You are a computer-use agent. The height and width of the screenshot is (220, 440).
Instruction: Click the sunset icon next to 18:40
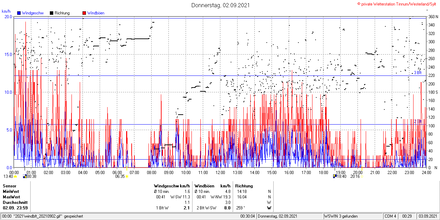pyautogui.click(x=334, y=176)
